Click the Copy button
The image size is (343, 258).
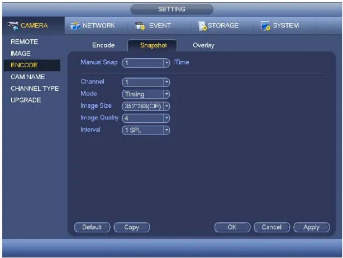(132, 227)
